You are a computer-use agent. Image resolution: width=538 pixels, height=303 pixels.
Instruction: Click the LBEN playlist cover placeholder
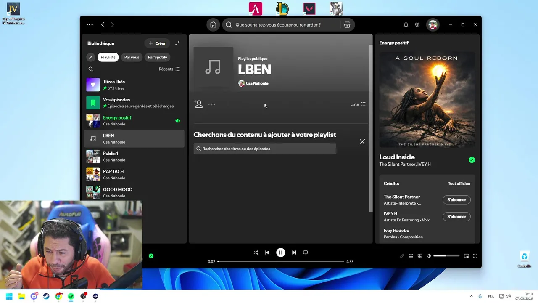point(213,67)
